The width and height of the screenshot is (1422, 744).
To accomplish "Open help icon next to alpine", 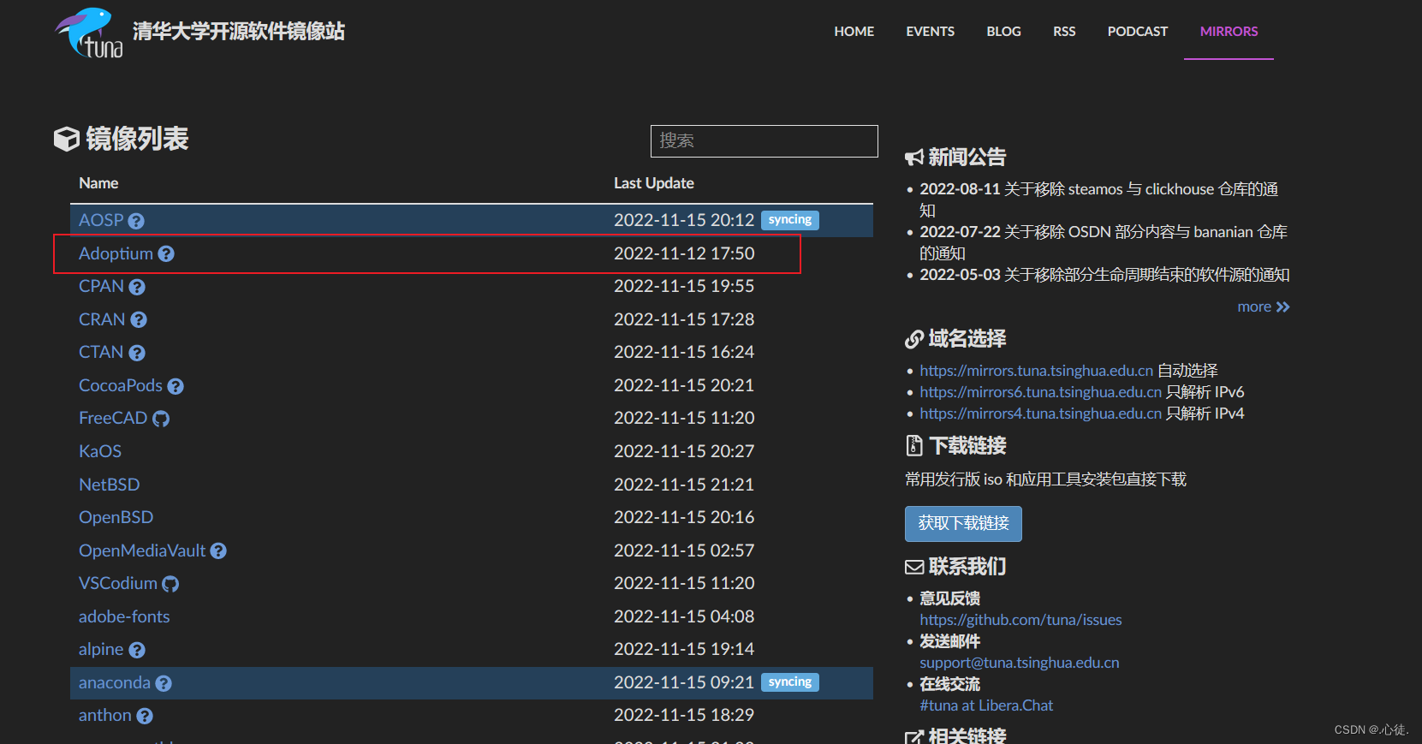I will [x=137, y=650].
